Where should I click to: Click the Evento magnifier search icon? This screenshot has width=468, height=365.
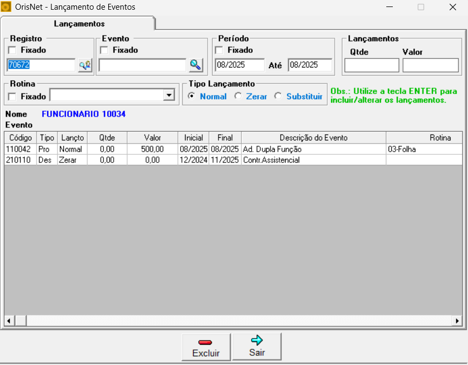point(195,65)
